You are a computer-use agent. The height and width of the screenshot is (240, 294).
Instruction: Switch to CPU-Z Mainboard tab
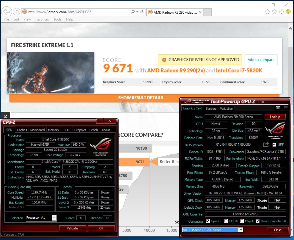pos(37,130)
